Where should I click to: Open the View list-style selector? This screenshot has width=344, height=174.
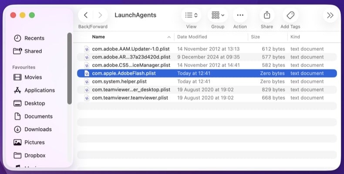(x=191, y=15)
